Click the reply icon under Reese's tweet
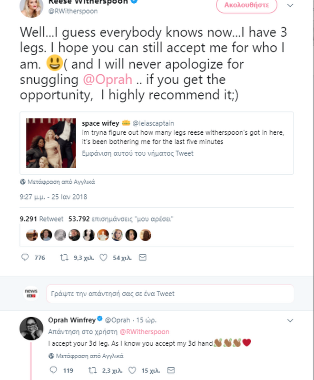Image resolution: width=314 pixels, height=380 pixels. click(x=26, y=258)
